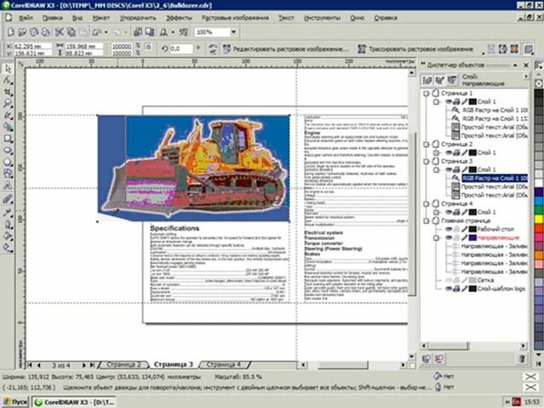Hide Слой 1 under Страница 4
Image resolution: width=544 pixels, height=408 pixels.
click(x=448, y=212)
